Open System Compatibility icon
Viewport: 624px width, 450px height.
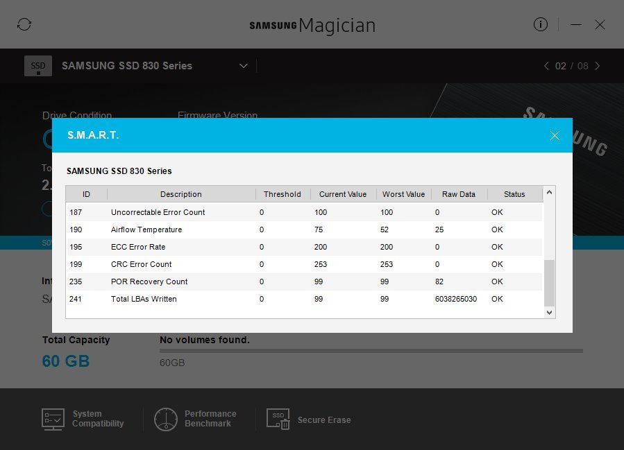tap(53, 419)
